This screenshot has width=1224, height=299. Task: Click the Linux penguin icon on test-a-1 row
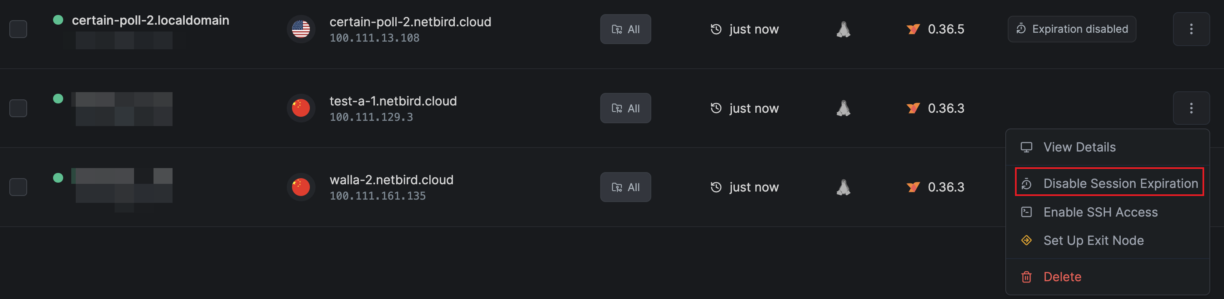pos(843,108)
